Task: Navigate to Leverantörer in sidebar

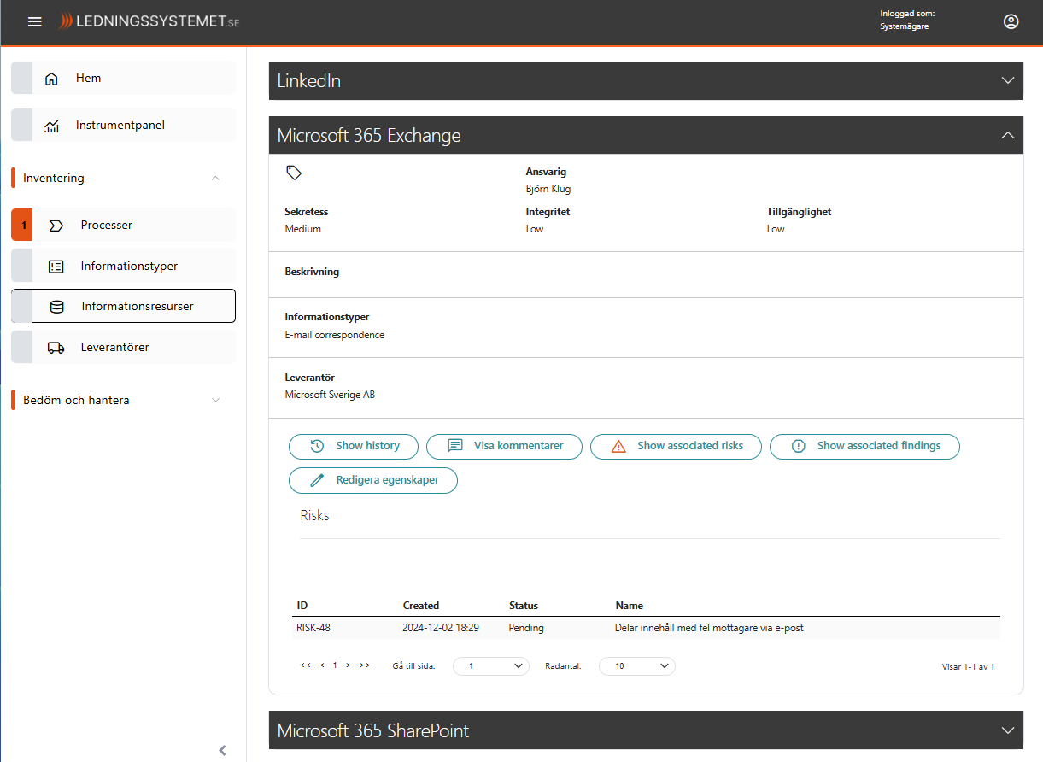Action: [114, 347]
